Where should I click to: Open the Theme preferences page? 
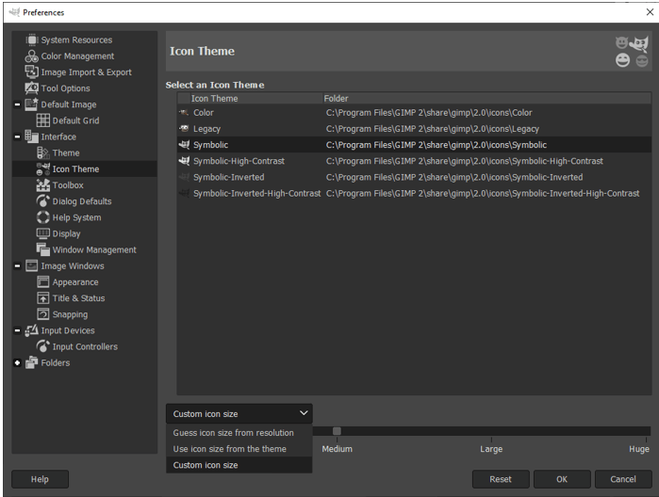[x=66, y=152]
